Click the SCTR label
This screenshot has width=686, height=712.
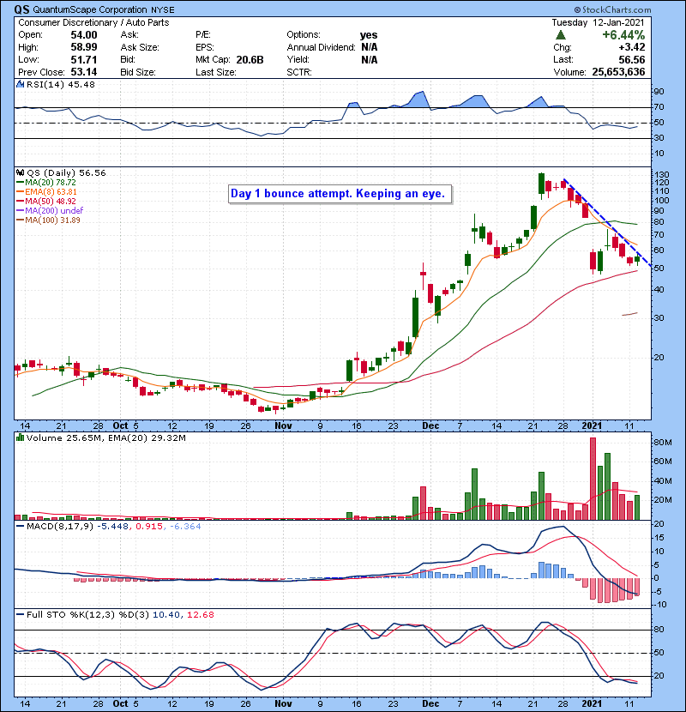(299, 72)
